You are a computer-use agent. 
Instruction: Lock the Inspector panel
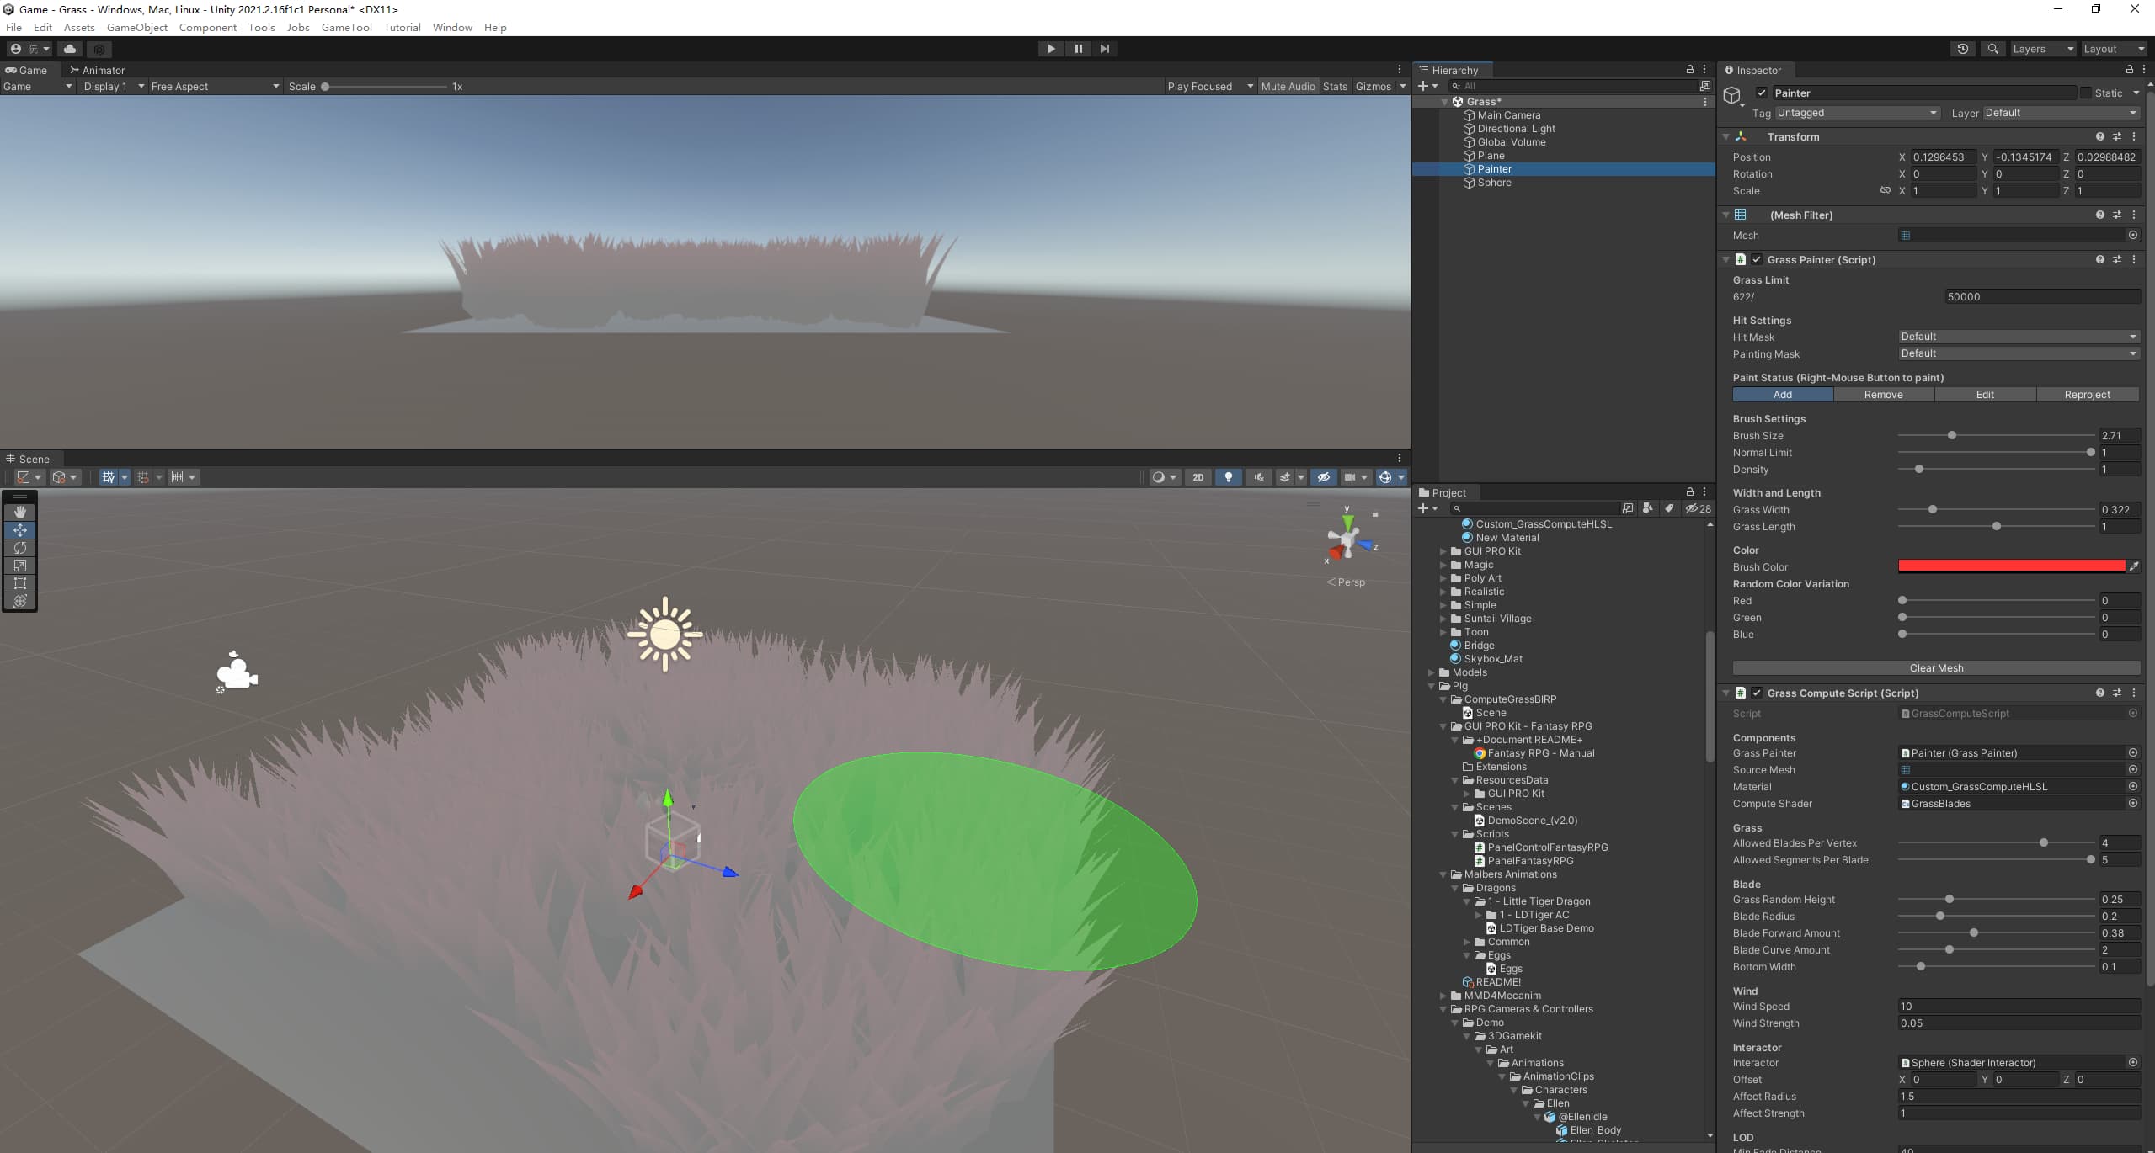2130,70
